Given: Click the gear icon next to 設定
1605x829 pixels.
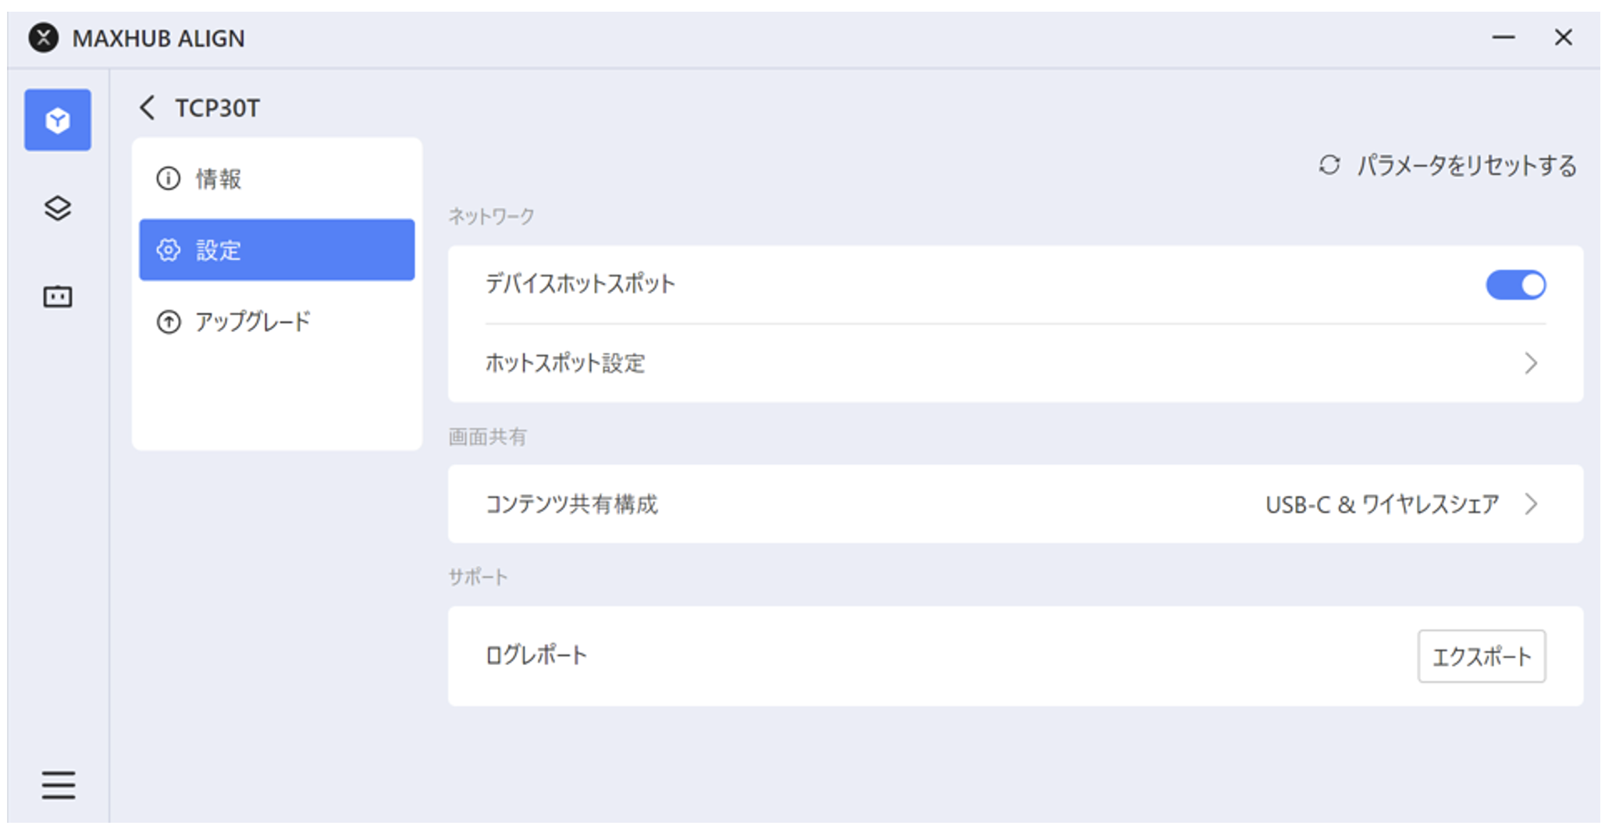Looking at the screenshot, I should 168,251.
